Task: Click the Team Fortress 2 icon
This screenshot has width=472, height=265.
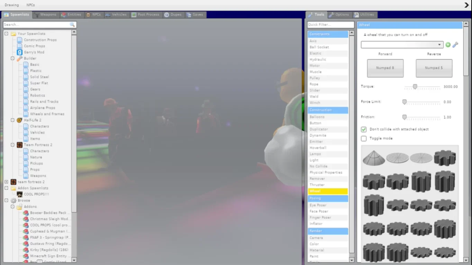Action: tap(20, 145)
